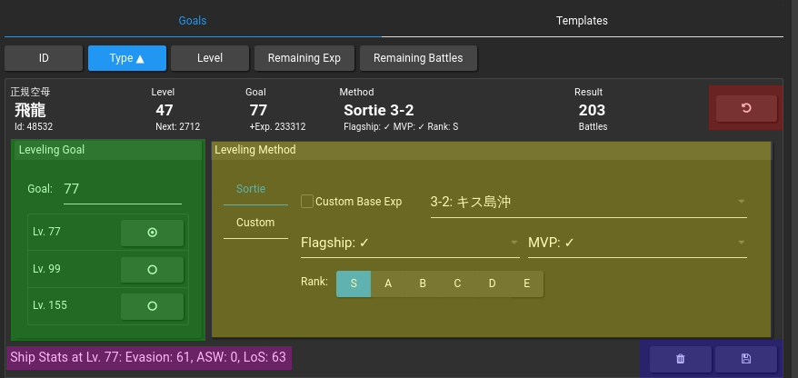Click the result value 203
The height and width of the screenshot is (378, 798).
pos(592,110)
